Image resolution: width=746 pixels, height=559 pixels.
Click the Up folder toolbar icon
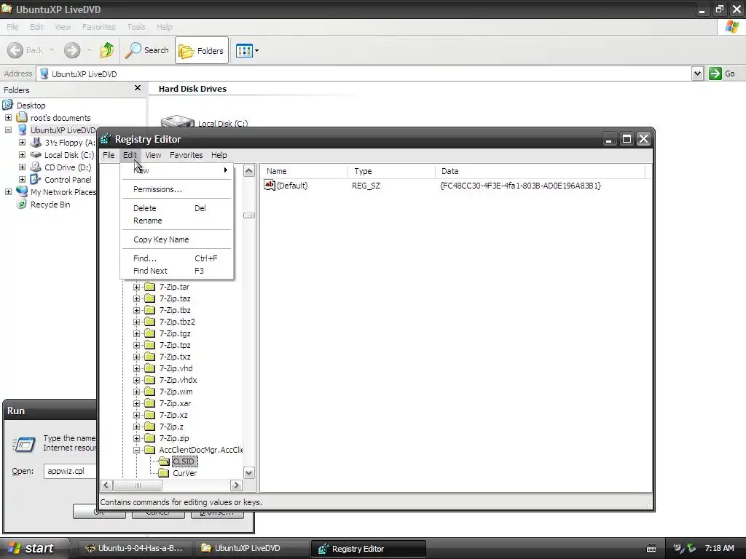(x=107, y=50)
